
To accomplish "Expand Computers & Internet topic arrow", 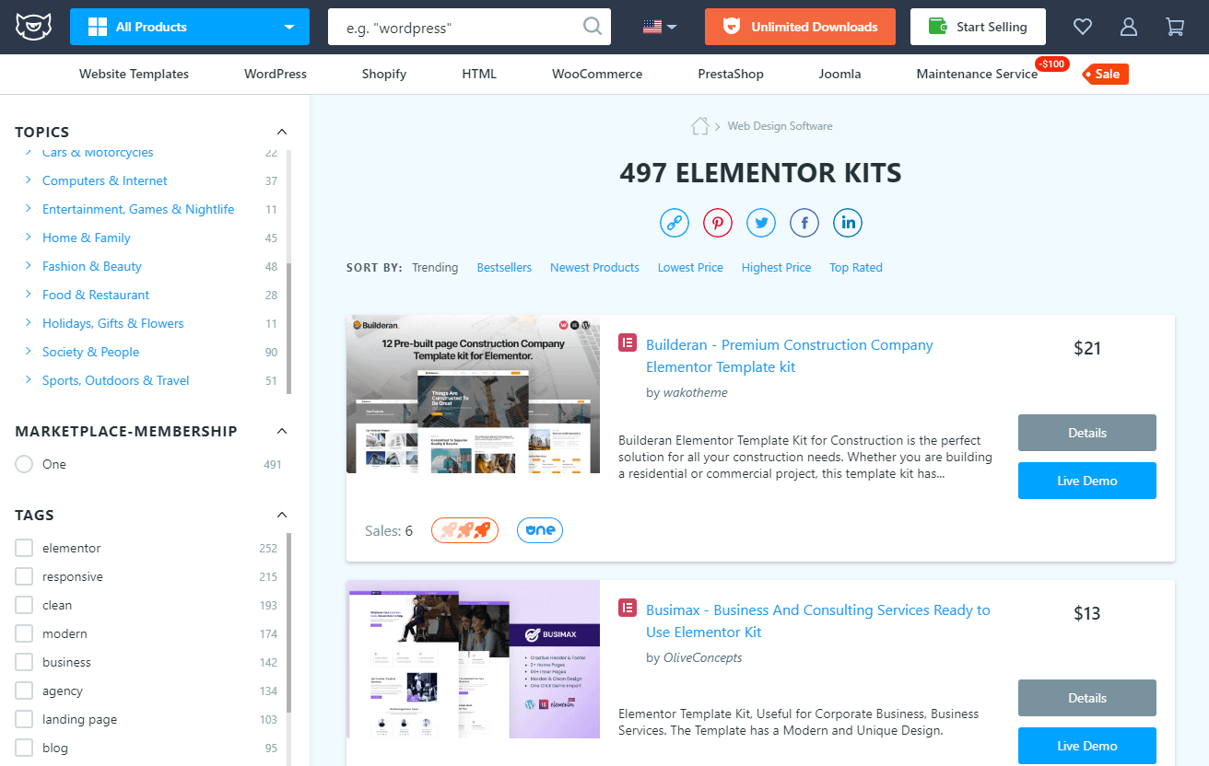I will coord(29,180).
